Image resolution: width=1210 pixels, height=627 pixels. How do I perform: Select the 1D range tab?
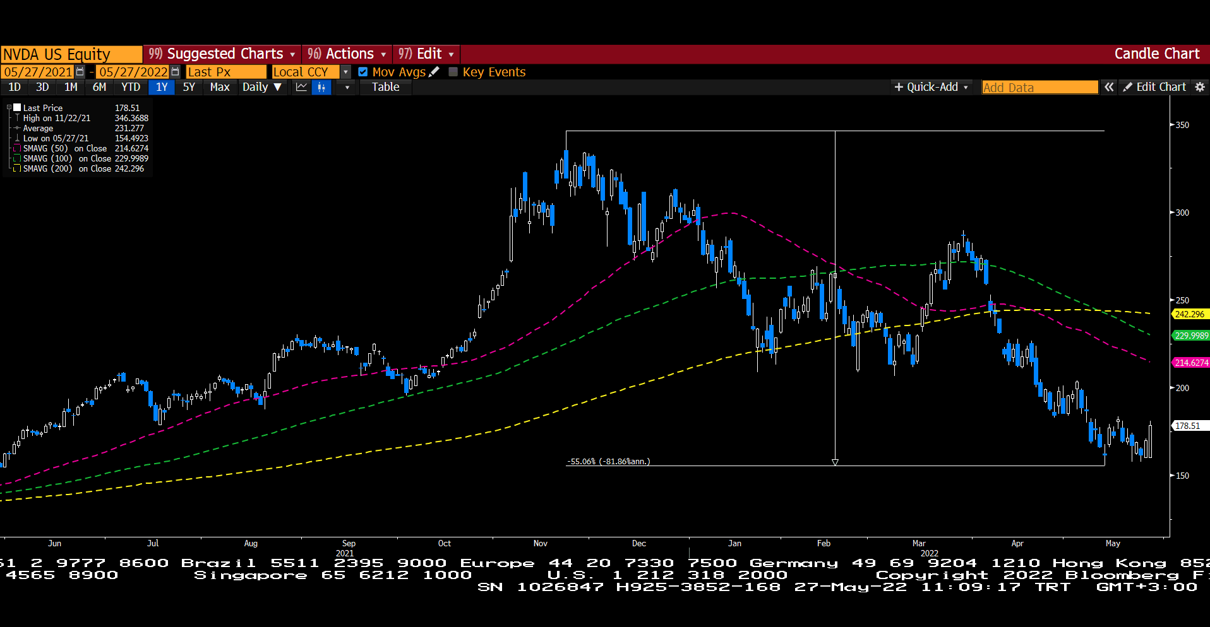pos(15,87)
